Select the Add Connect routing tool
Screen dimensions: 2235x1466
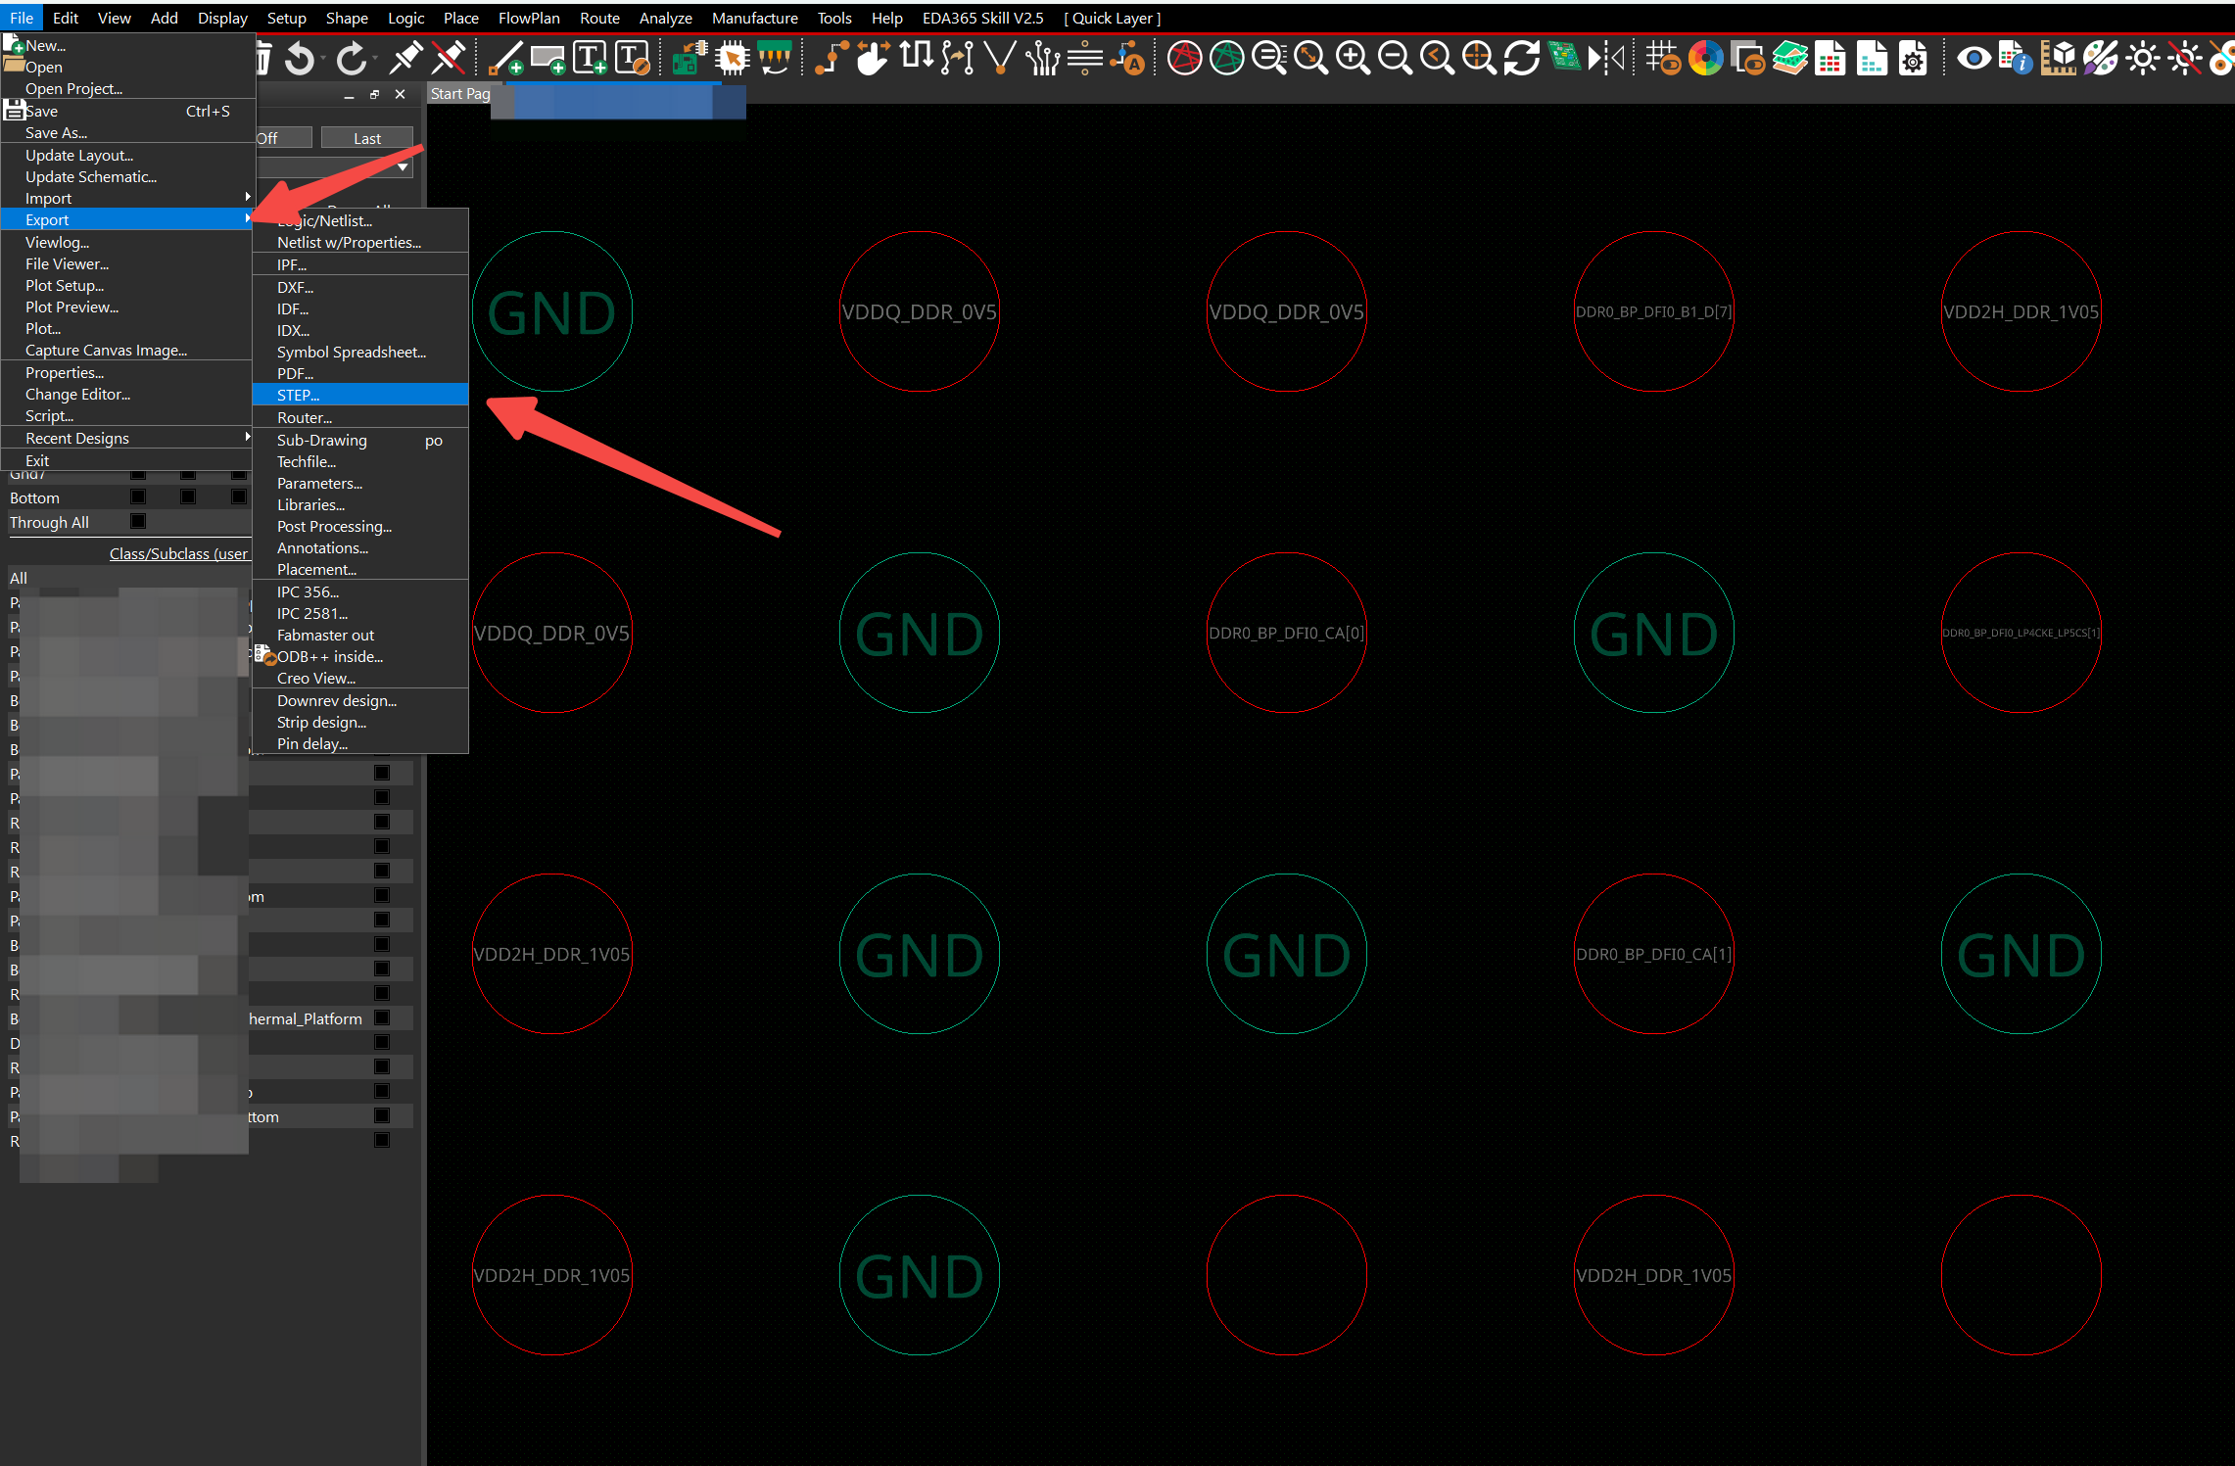(831, 59)
